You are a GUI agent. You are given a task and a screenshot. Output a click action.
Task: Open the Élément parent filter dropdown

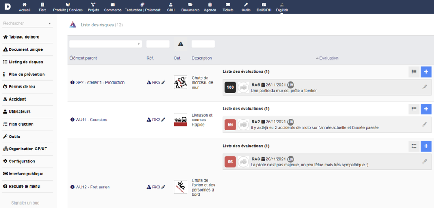(106, 44)
